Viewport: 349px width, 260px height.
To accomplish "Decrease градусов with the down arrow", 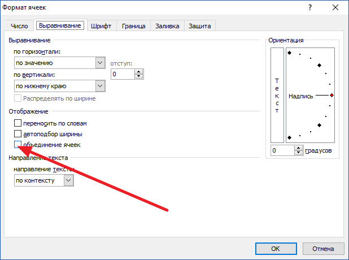I will tap(299, 154).
